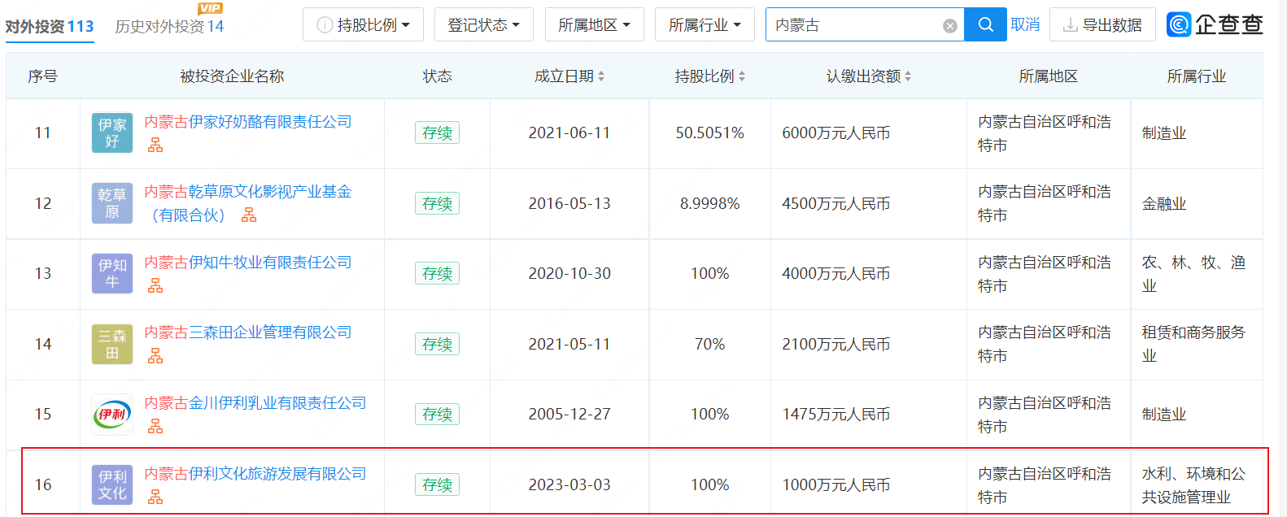The width and height of the screenshot is (1287, 517).
Task: Click the 取消 link
Action: [x=1025, y=25]
